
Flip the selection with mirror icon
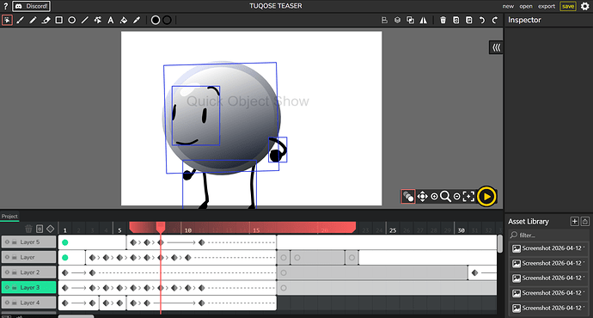(x=423, y=20)
